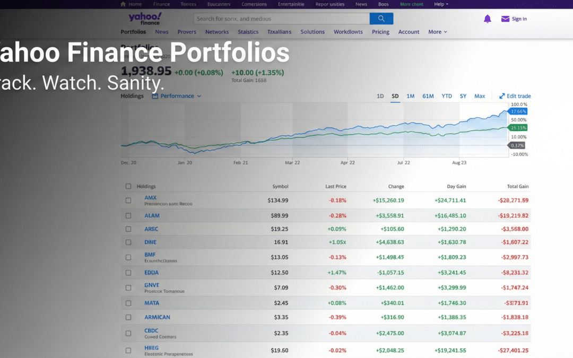Click the Holdings tab above chart
Image resolution: width=573 pixels, height=358 pixels.
click(132, 96)
